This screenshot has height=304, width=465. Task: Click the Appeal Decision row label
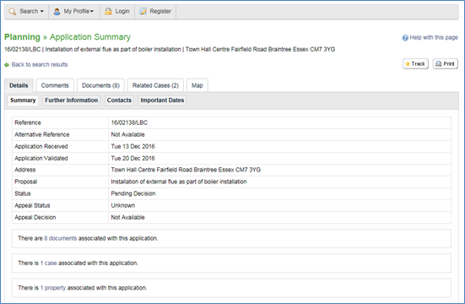coord(35,217)
